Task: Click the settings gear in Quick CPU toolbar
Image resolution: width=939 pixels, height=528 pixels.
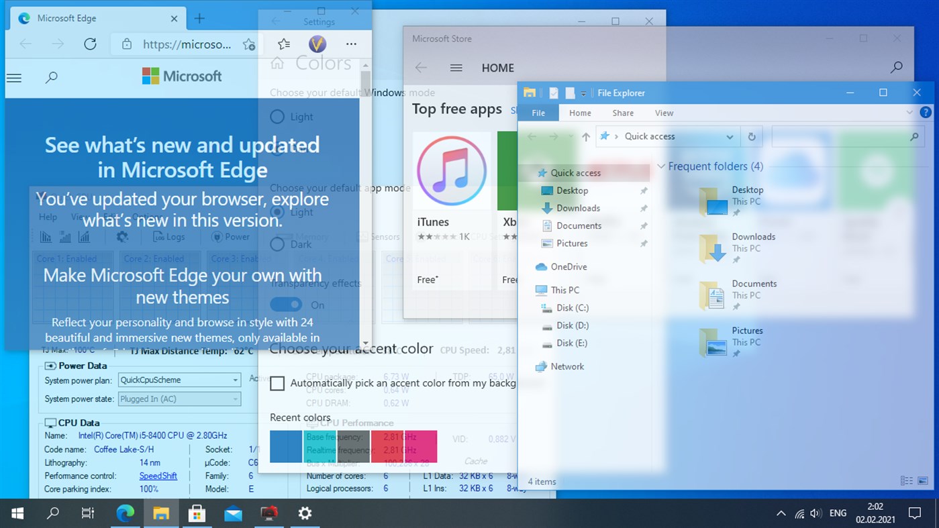Action: pyautogui.click(x=122, y=236)
